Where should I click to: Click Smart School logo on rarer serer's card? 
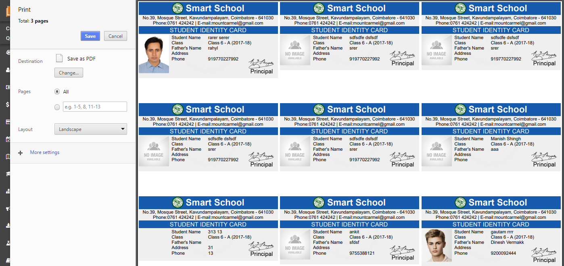[x=178, y=8]
